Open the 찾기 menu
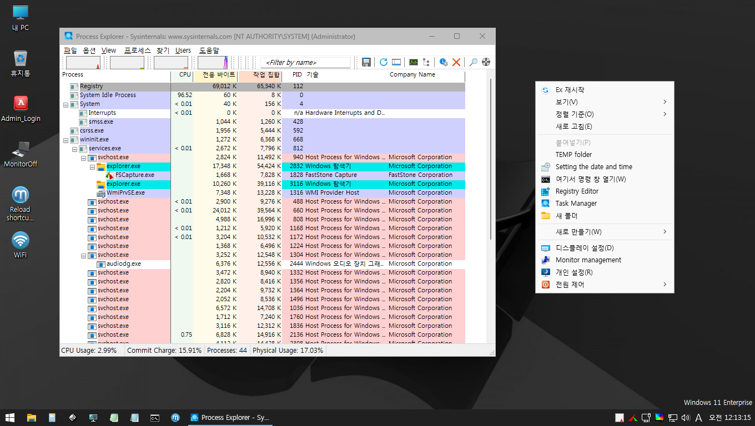This screenshot has height=426, width=755. (163, 50)
